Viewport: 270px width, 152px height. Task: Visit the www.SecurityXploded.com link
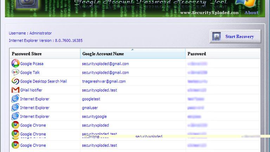(x=210, y=13)
